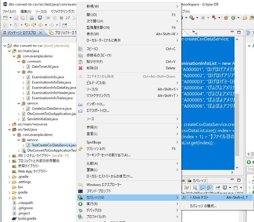The width and height of the screenshot is (254, 222).
Task: Toggle show console when standard error changes
Action: (x=209, y=188)
